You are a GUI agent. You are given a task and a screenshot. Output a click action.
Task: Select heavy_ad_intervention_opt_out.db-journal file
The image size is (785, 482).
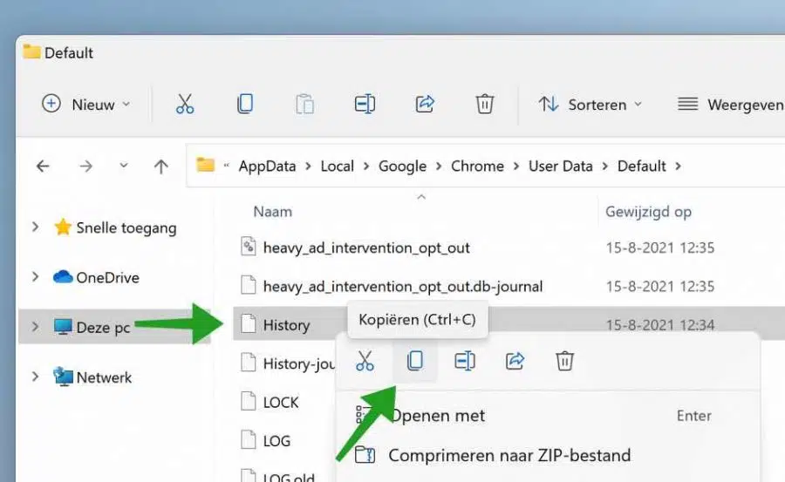click(402, 286)
